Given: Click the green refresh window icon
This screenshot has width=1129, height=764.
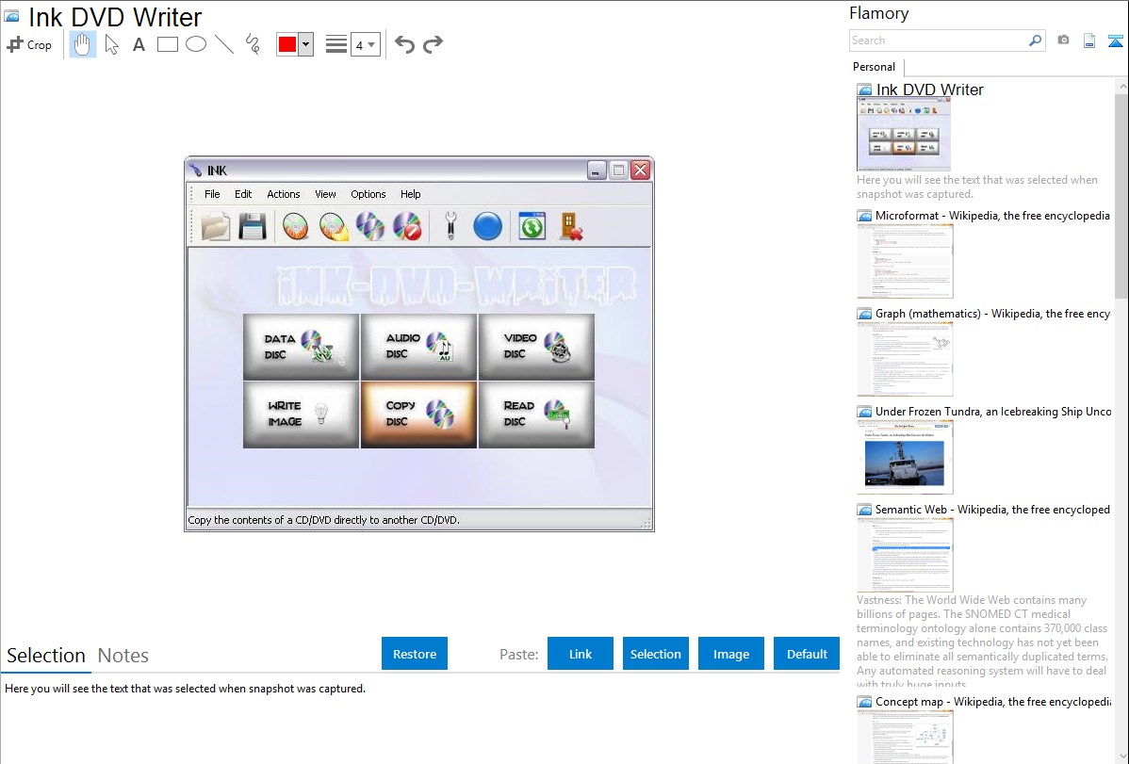Looking at the screenshot, I should [x=532, y=226].
